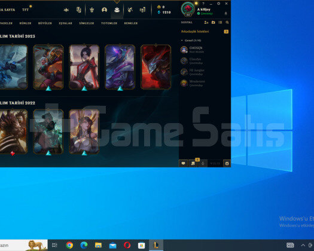This screenshot has width=314, height=251.
Task: Click the Blue Essence balance 1210
Action: pos(164,13)
